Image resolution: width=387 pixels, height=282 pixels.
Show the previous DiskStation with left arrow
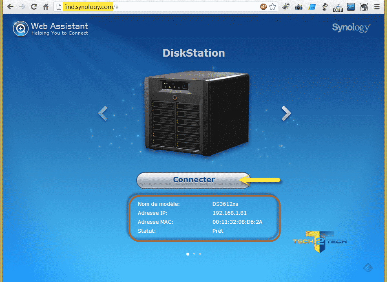click(x=103, y=113)
